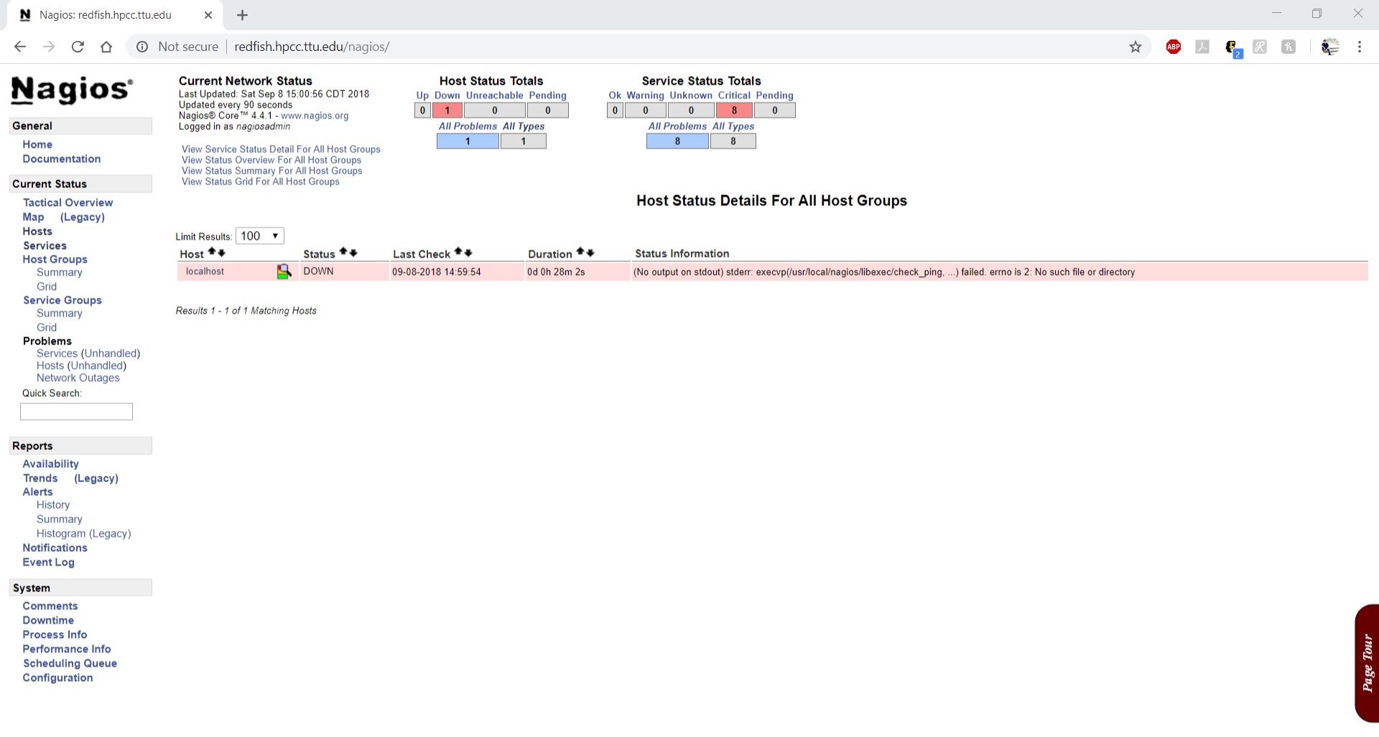
Task: Sort Host column ascending with up arrow
Action: [212, 253]
